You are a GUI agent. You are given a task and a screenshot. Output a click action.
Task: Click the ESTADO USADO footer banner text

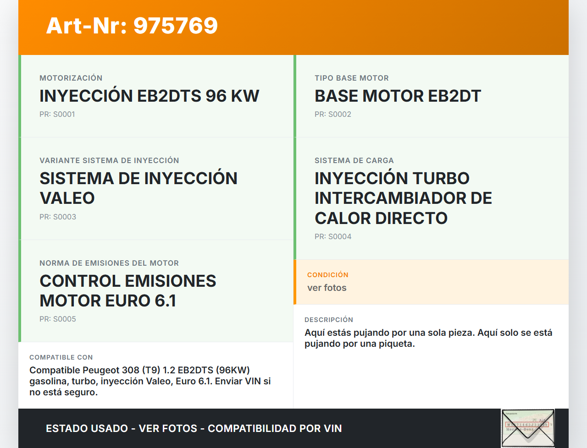click(x=194, y=428)
